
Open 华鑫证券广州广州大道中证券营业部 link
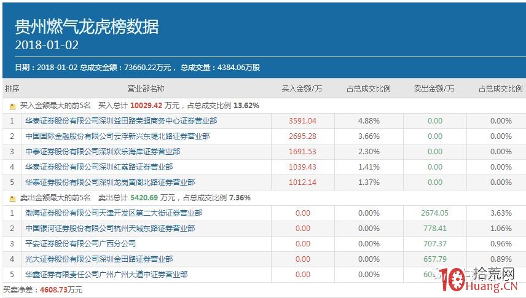106,275
